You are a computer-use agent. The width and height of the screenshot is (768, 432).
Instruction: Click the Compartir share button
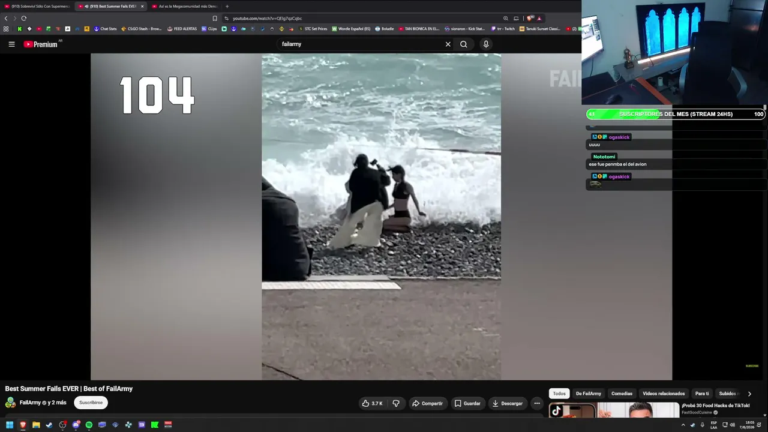click(x=427, y=403)
